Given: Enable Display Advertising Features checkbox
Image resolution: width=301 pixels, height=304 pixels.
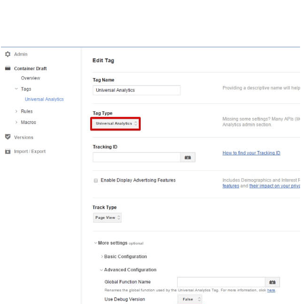Looking at the screenshot, I should tap(96, 181).
